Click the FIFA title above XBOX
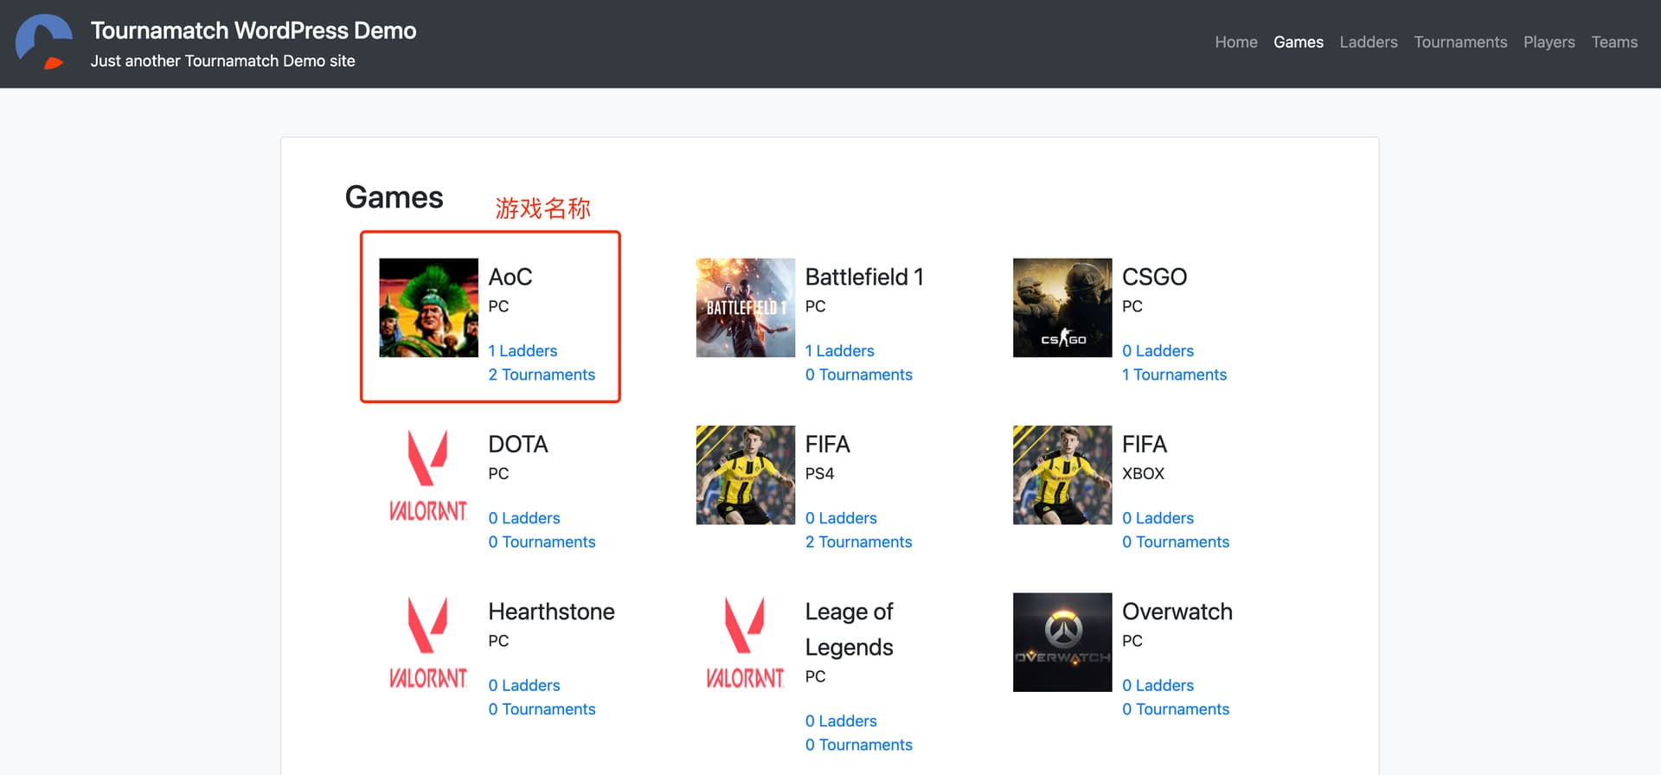 tap(1145, 444)
